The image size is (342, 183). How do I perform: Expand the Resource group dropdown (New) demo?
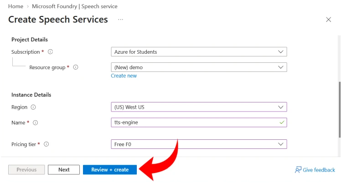[199, 67]
